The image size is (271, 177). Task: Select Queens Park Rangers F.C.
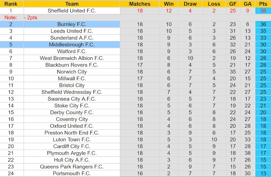(x=72, y=166)
